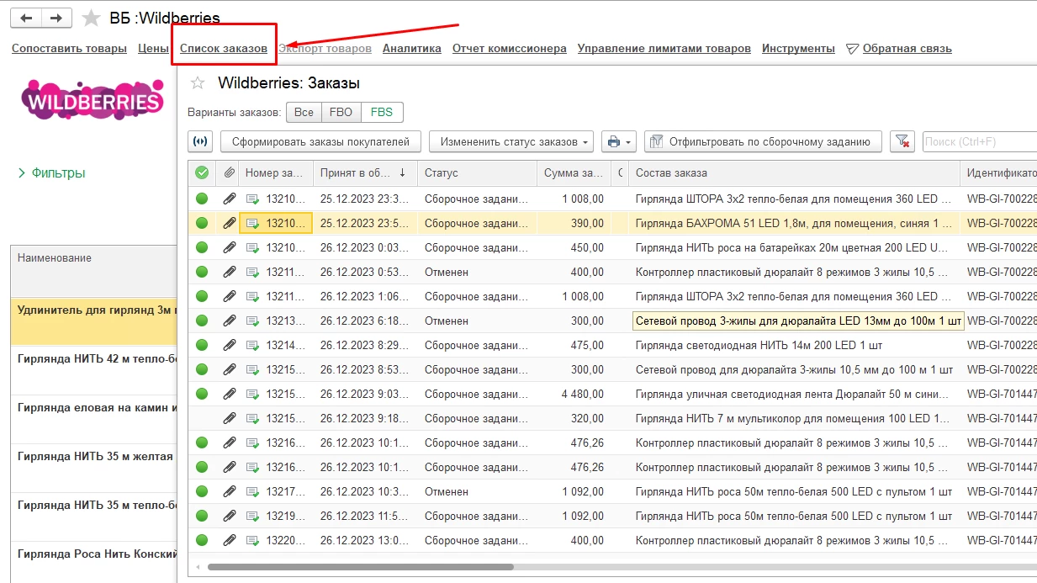Open the Аналитика menu item
The width and height of the screenshot is (1037, 583).
pyautogui.click(x=411, y=48)
